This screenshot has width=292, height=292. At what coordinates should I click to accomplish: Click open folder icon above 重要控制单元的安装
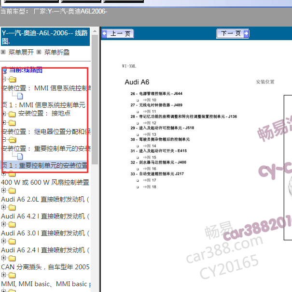12,140
